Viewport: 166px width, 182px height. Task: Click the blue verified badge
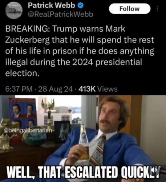click(80, 5)
